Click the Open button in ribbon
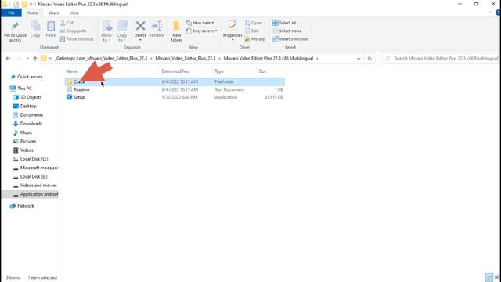This screenshot has width=501, height=282. click(255, 23)
